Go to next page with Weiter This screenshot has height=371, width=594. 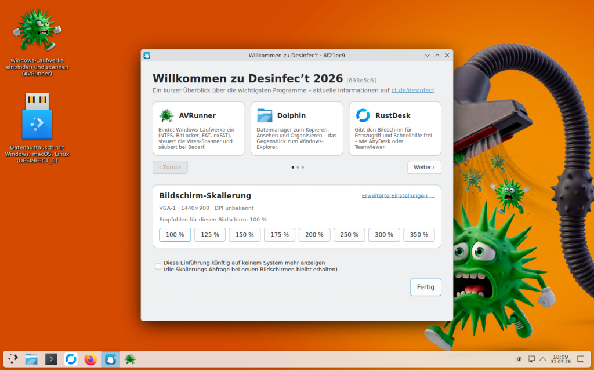click(x=424, y=168)
